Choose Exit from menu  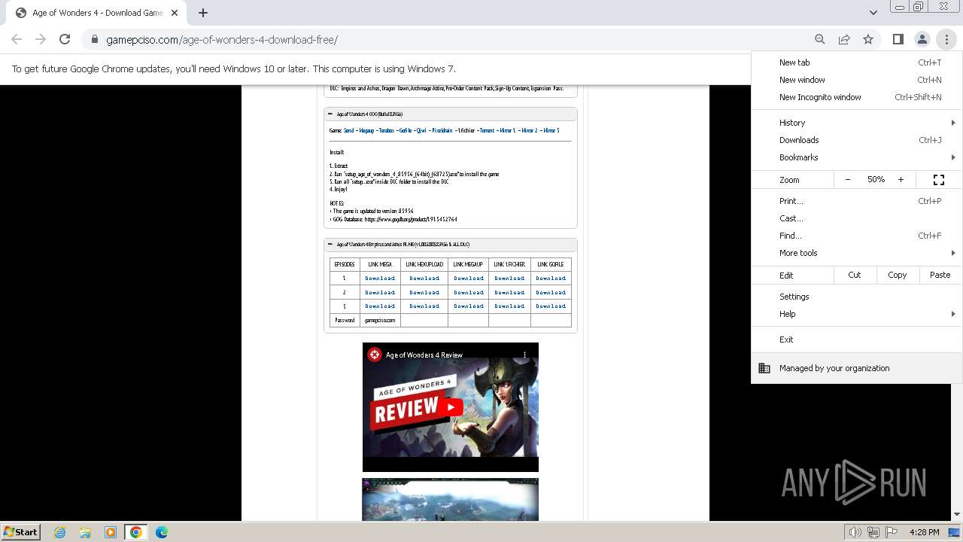coord(857,340)
